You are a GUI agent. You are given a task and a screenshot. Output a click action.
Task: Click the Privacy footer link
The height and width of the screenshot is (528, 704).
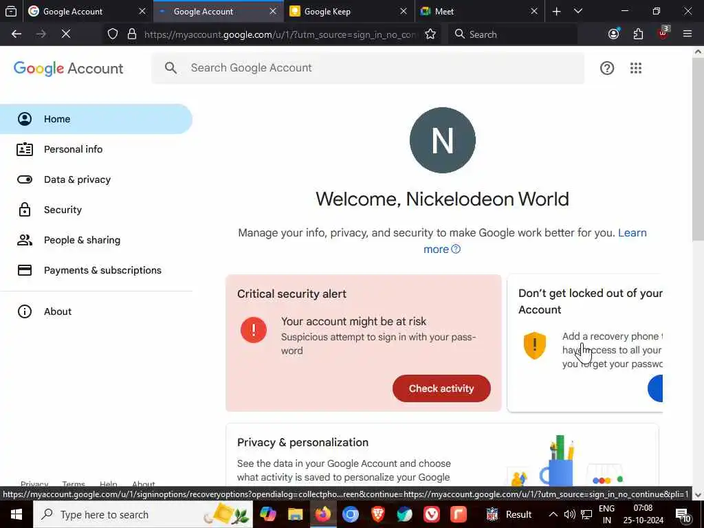coord(34,484)
